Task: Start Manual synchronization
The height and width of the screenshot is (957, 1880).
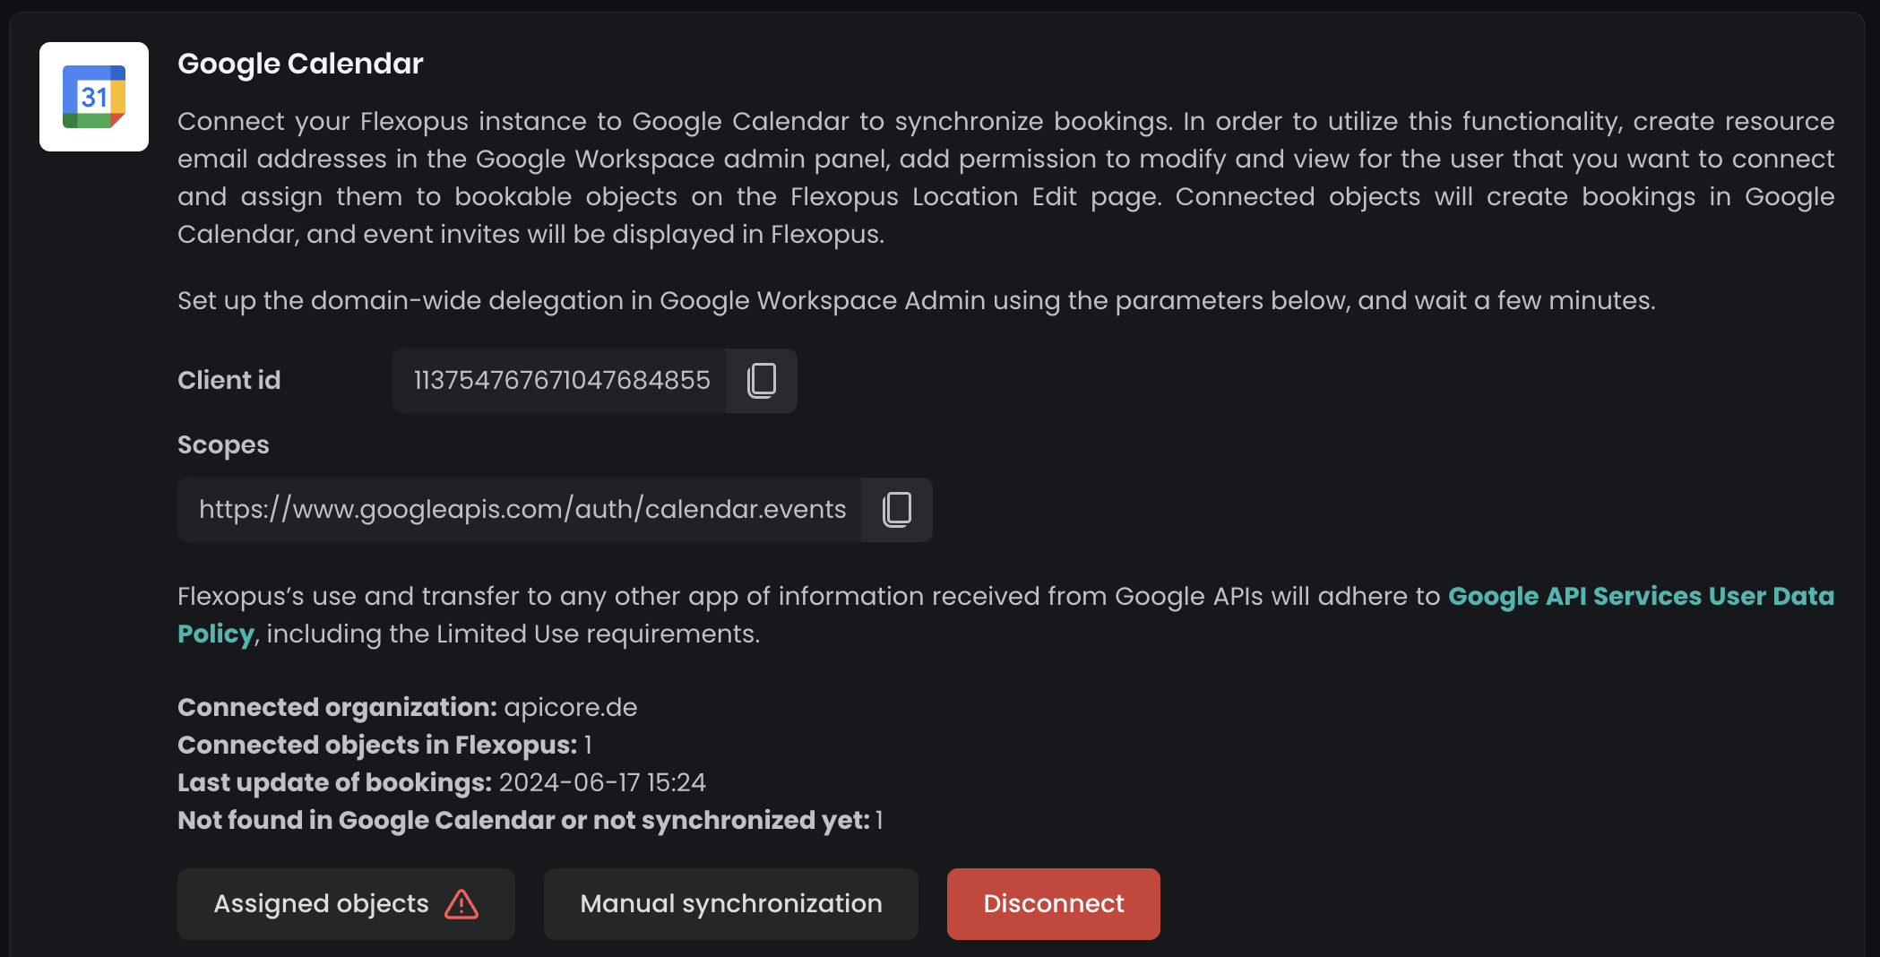Action: (x=730, y=904)
